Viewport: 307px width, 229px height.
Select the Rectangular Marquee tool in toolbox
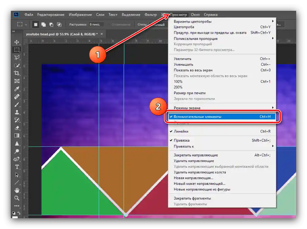coord(17,50)
